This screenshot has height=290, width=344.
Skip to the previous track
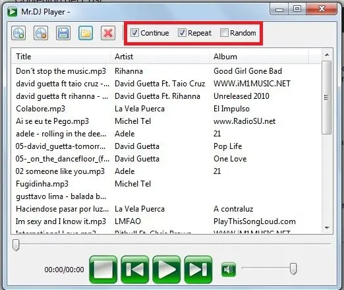[135, 270]
